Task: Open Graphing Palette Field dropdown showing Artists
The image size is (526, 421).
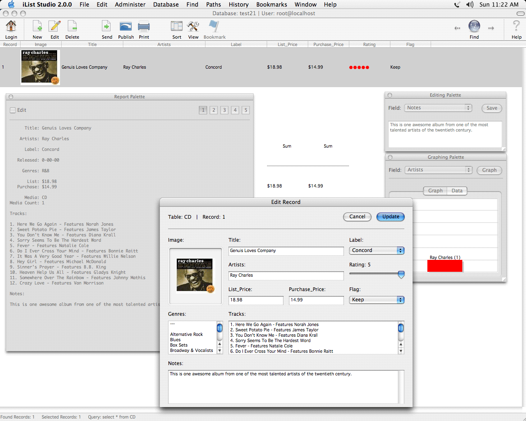Action: coord(438,170)
